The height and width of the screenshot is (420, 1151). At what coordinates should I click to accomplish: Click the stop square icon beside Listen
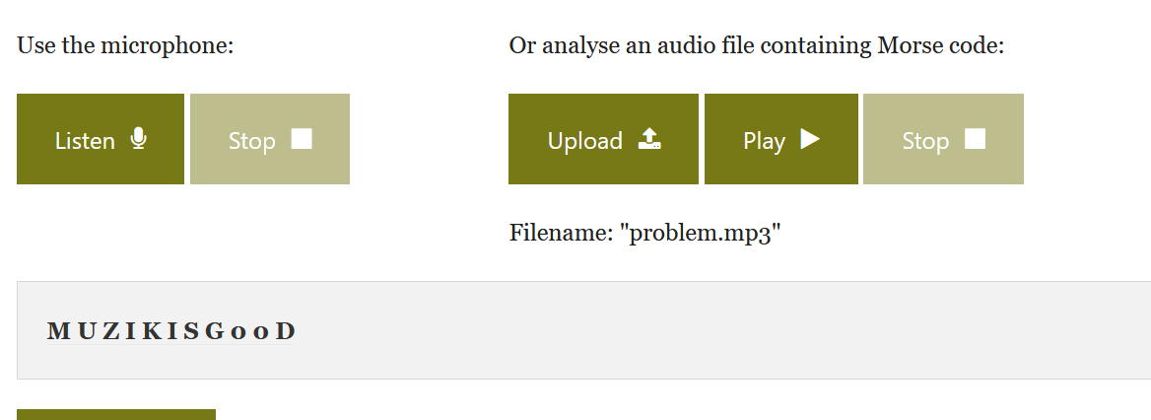coord(302,139)
